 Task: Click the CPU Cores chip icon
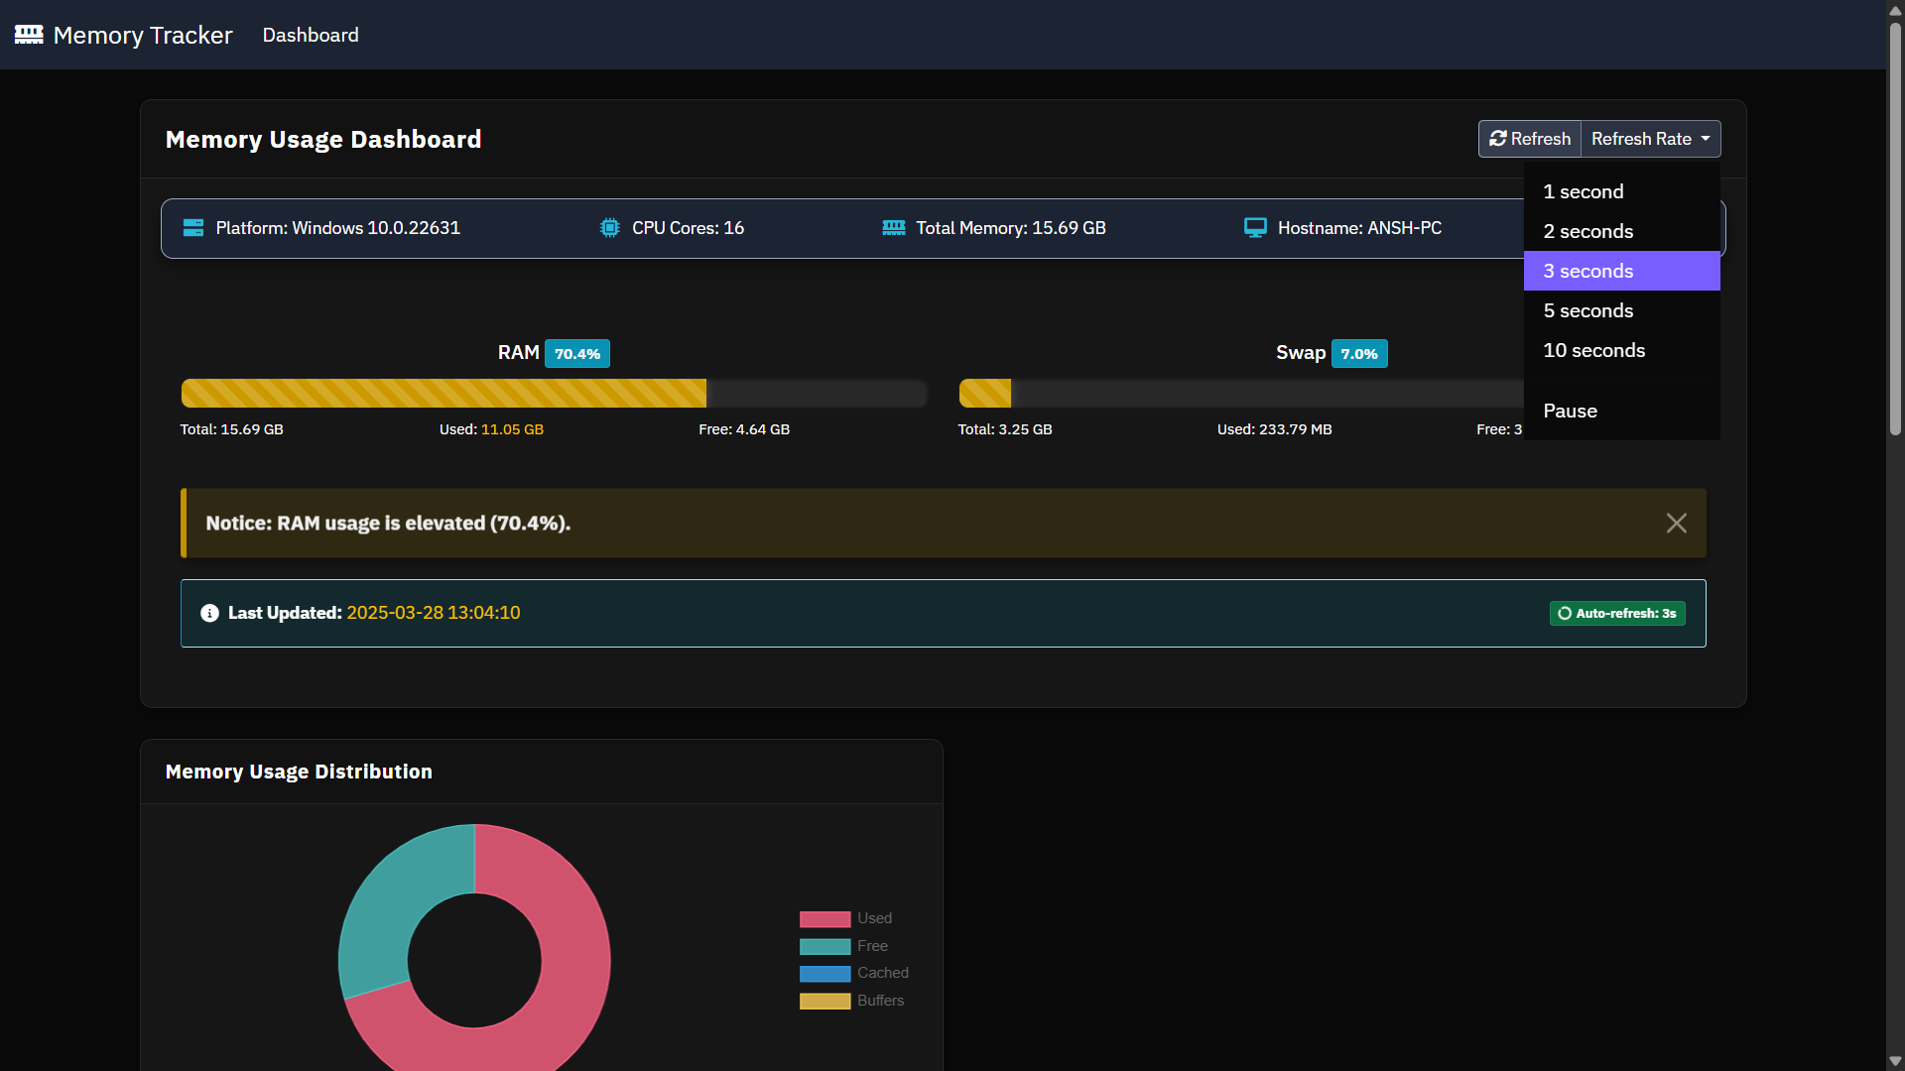tap(609, 228)
